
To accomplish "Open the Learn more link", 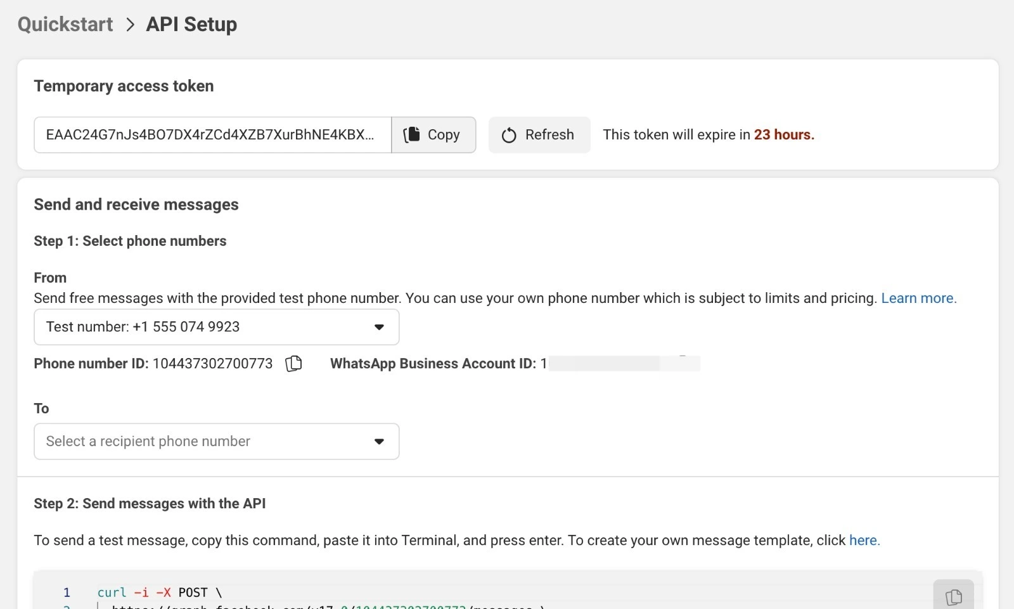I will point(919,298).
